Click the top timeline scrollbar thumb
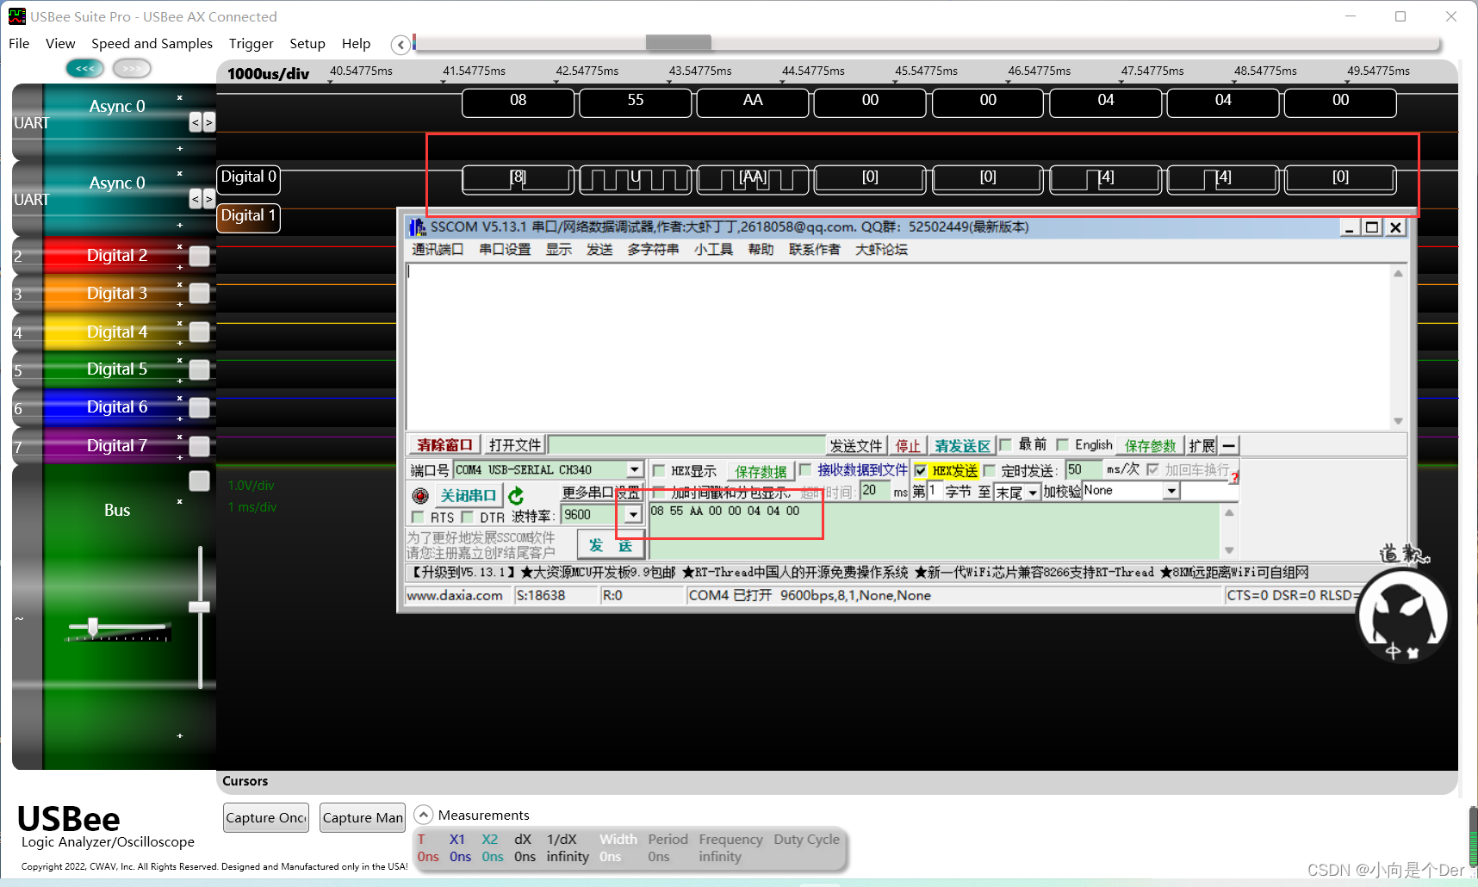Viewport: 1478px width, 887px height. pos(679,42)
